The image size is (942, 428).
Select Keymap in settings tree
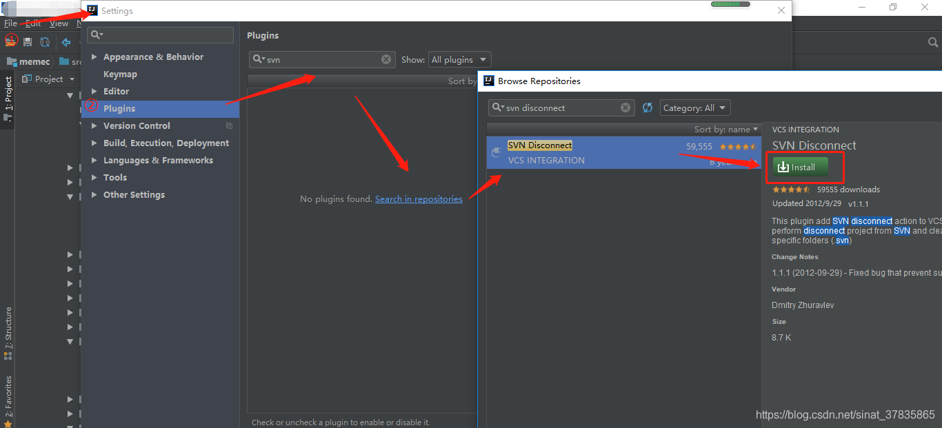[x=120, y=74]
